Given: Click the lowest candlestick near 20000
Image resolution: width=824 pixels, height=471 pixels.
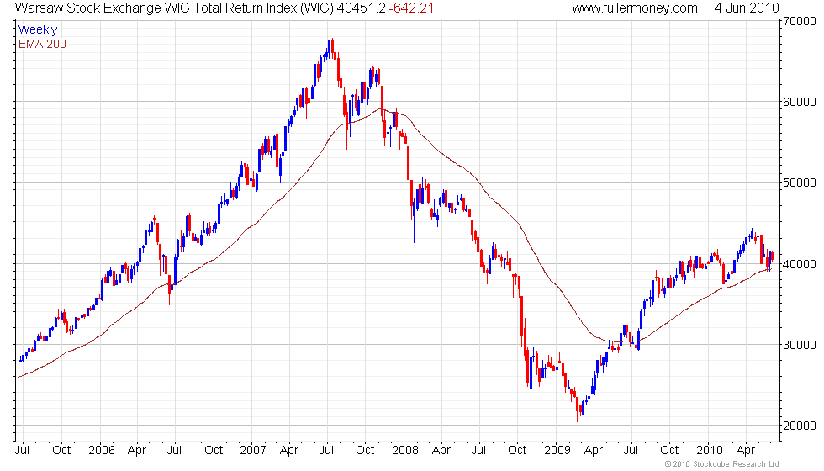Looking at the screenshot, I should click(x=577, y=410).
